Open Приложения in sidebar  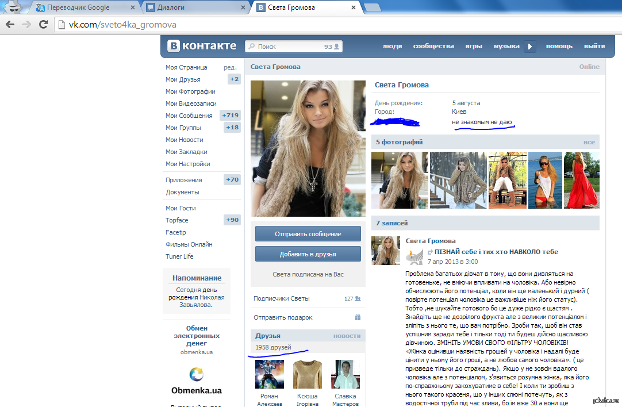tap(183, 180)
